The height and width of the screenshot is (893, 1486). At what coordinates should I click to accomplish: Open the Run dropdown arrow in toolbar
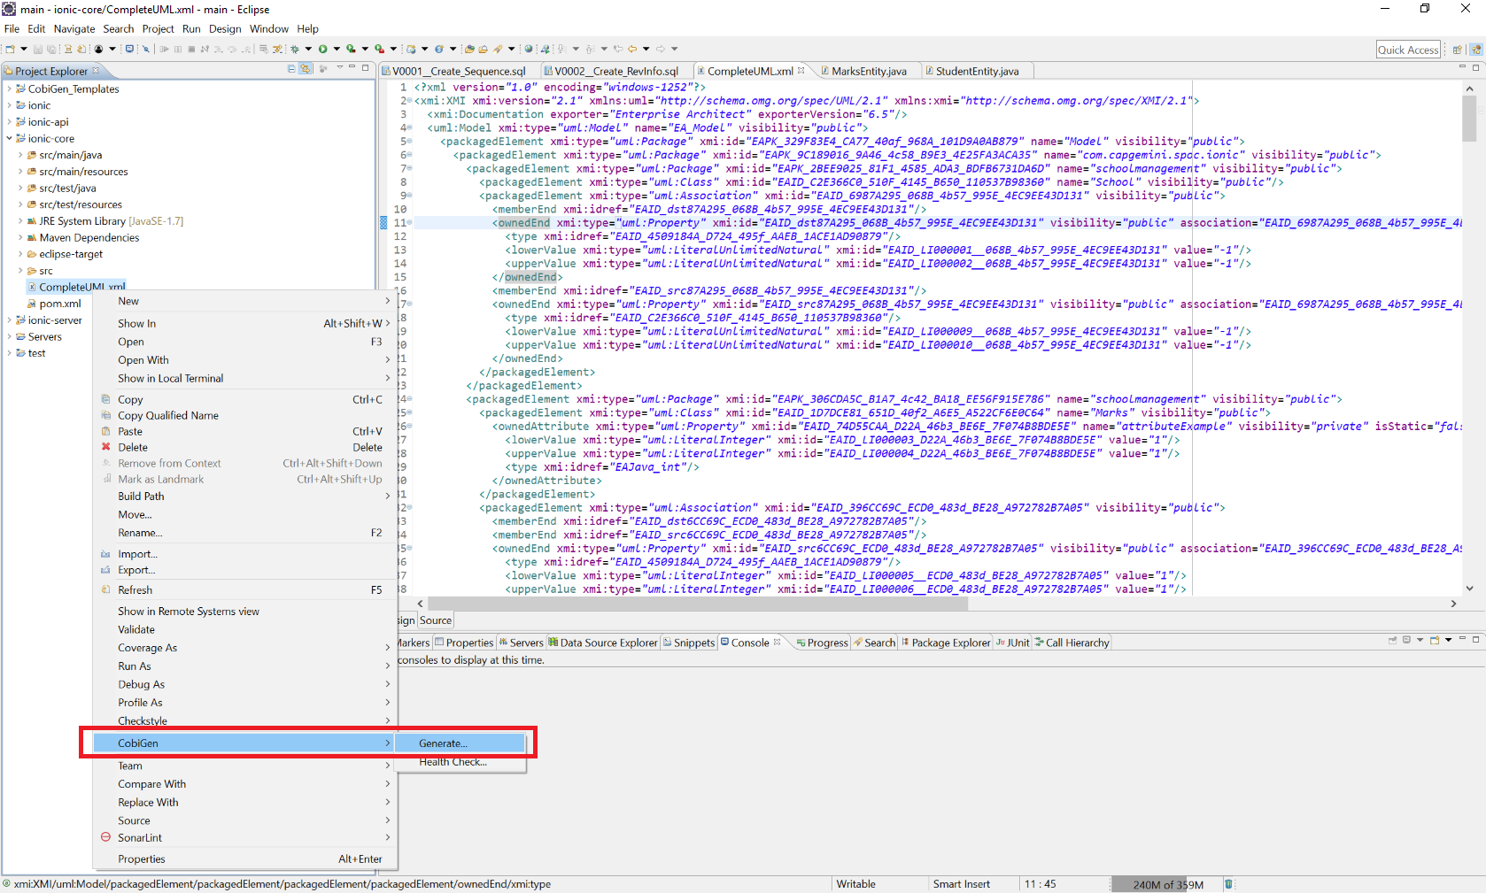[337, 50]
